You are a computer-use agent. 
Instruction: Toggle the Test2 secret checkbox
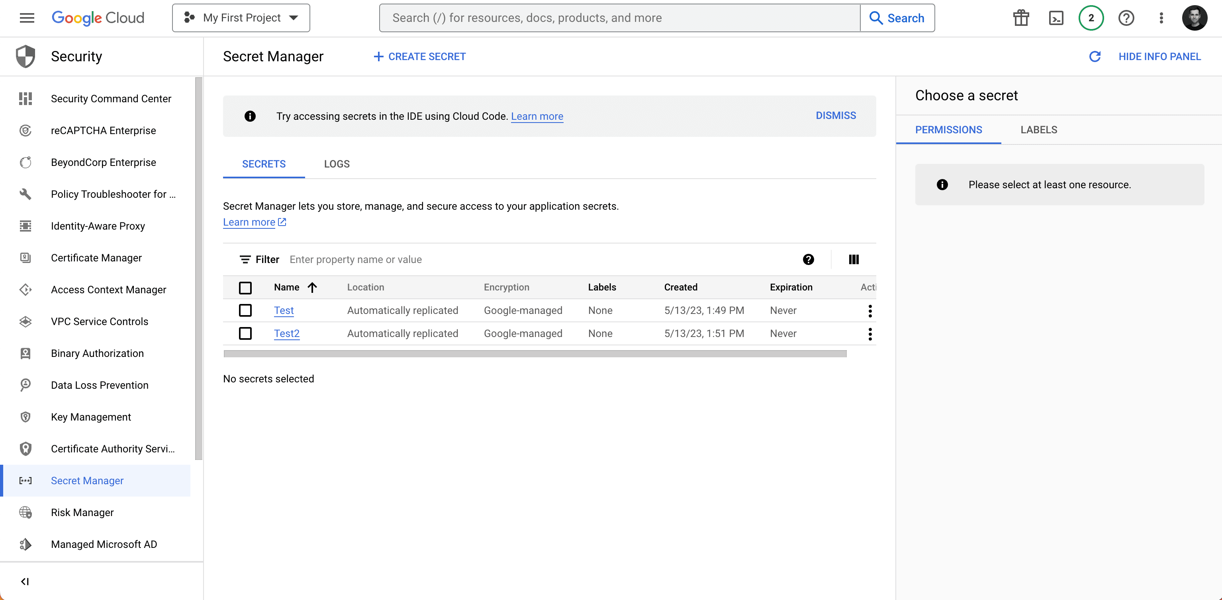[x=245, y=333]
